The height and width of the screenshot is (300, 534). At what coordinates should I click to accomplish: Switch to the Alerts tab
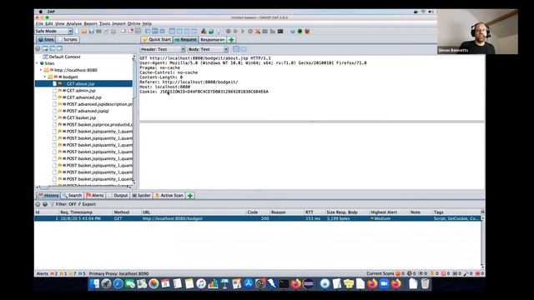click(x=94, y=196)
